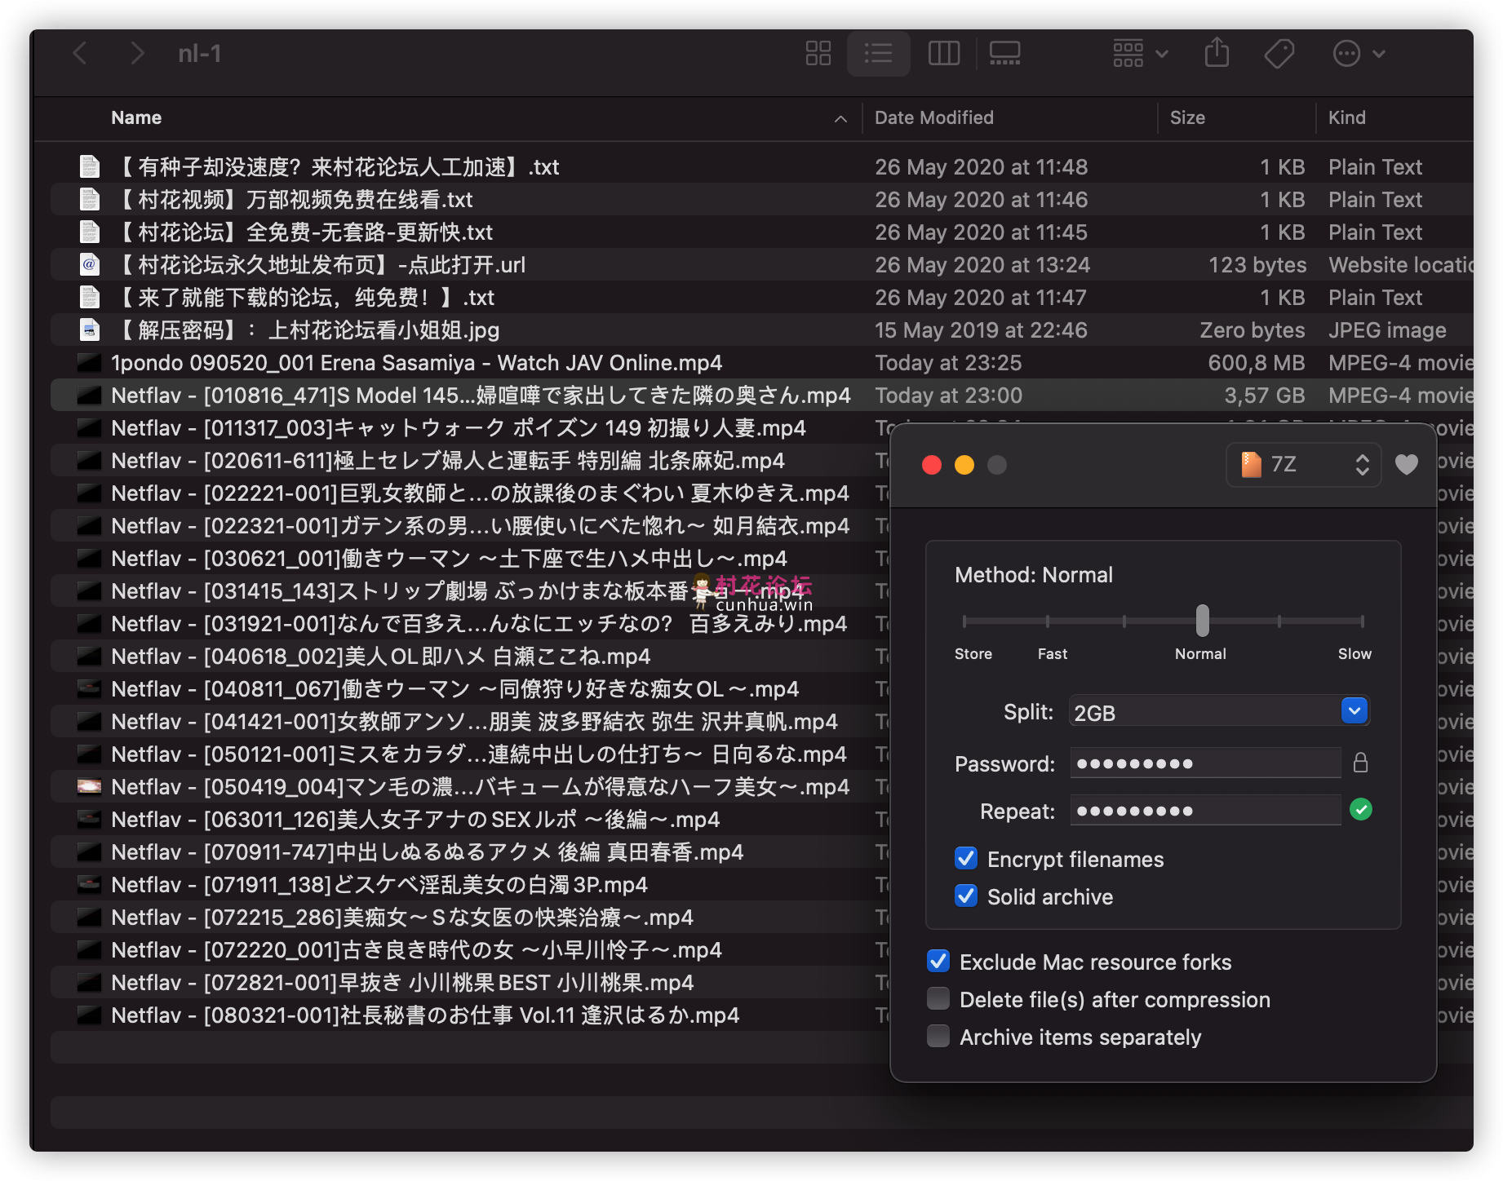Open the ellipsis action menu
1503x1181 pixels.
(x=1359, y=54)
